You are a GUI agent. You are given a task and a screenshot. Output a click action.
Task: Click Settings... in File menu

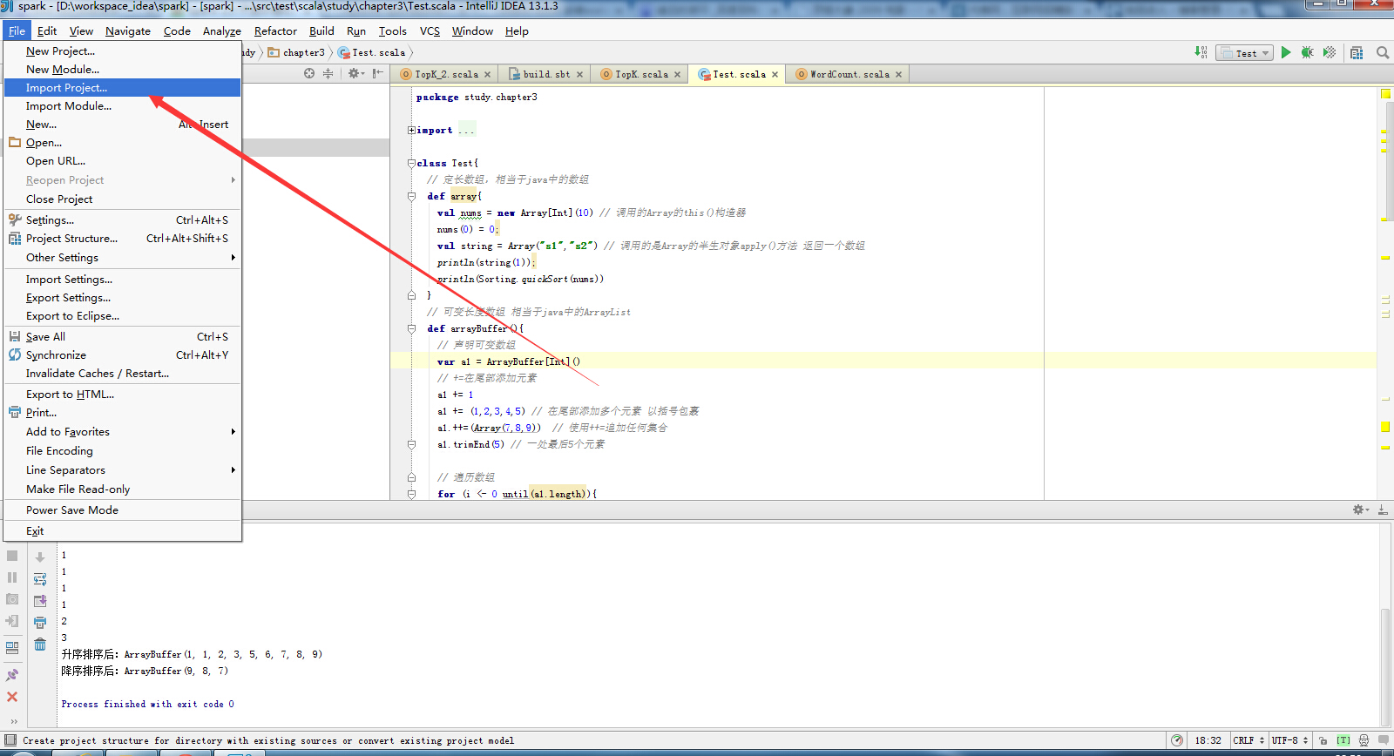coord(122,220)
